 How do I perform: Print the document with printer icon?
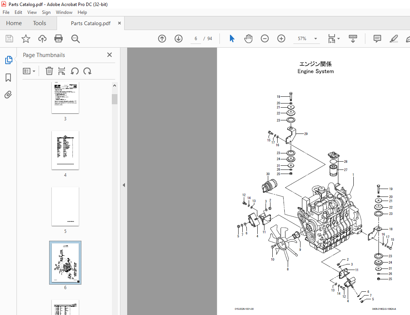coord(58,39)
